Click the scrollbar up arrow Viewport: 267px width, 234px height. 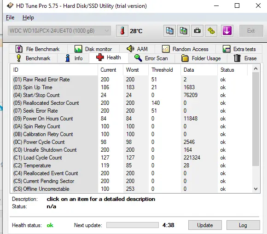255,68
